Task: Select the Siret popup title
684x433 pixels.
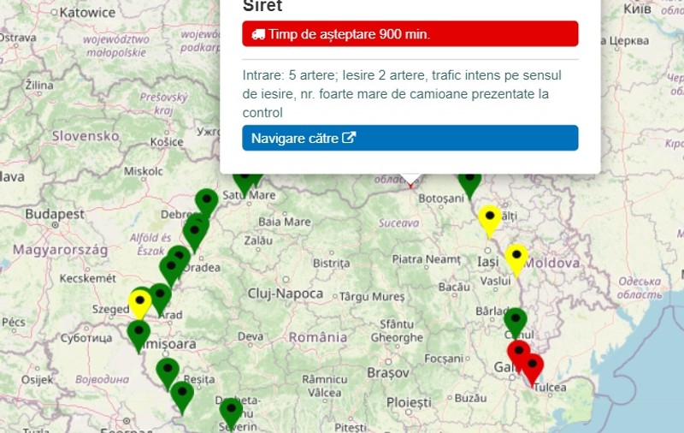Action: (262, 6)
